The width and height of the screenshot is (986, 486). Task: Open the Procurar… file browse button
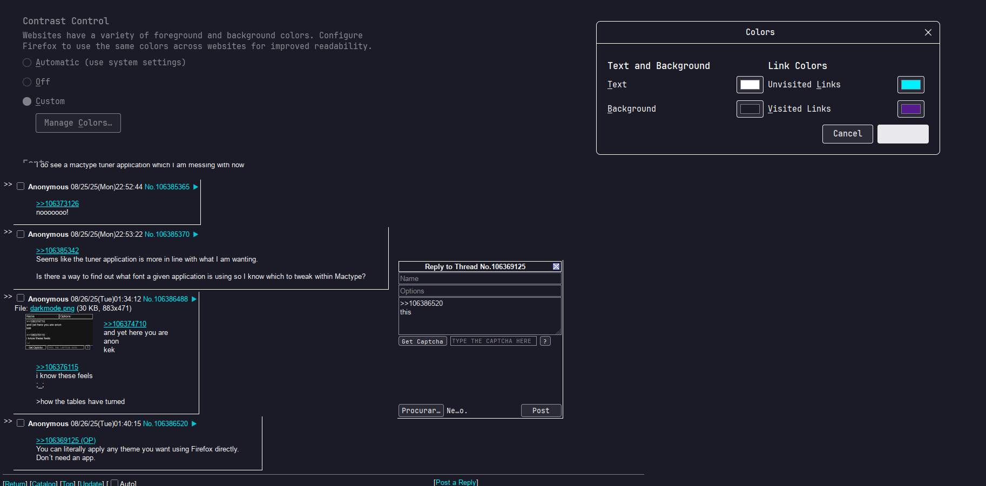pos(421,410)
